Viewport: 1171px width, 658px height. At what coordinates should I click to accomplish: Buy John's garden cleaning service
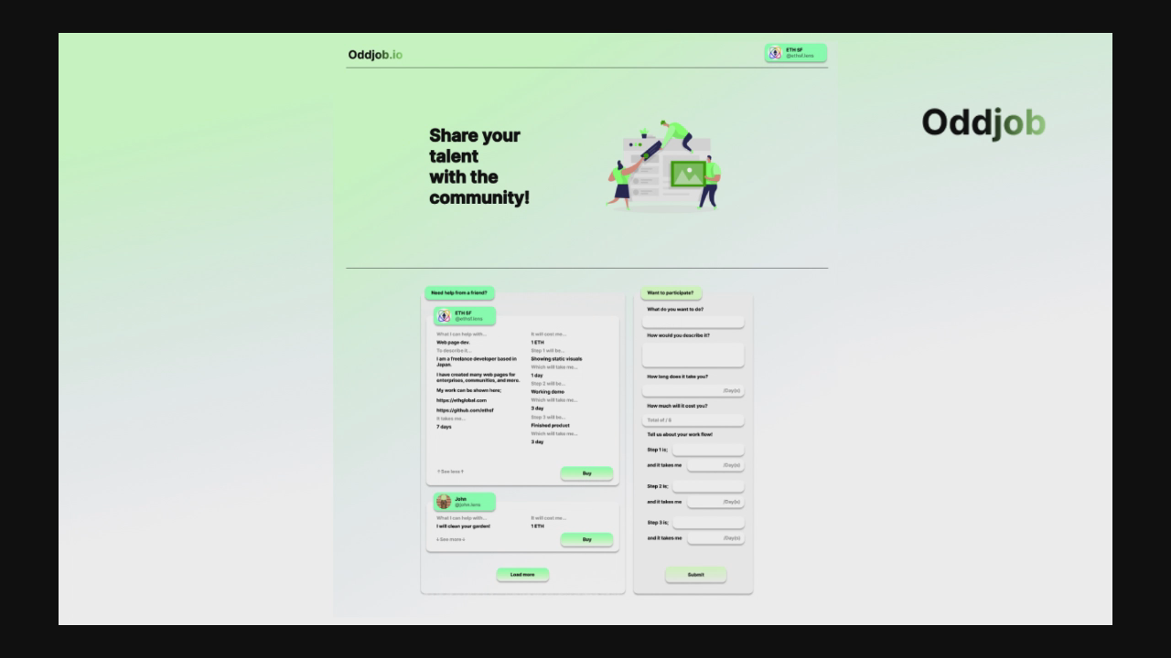tap(586, 539)
